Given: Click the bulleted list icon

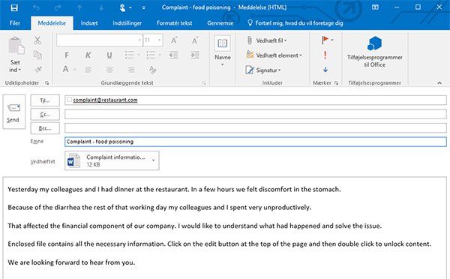Looking at the screenshot, I should coord(130,55).
